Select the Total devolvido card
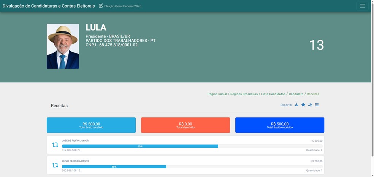 pos(185,125)
